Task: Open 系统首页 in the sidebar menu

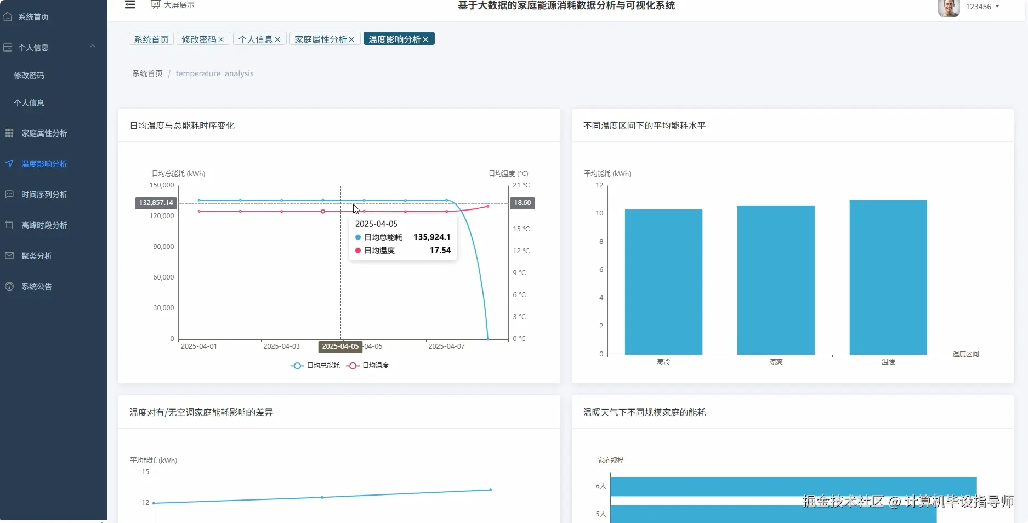Action: pos(33,17)
